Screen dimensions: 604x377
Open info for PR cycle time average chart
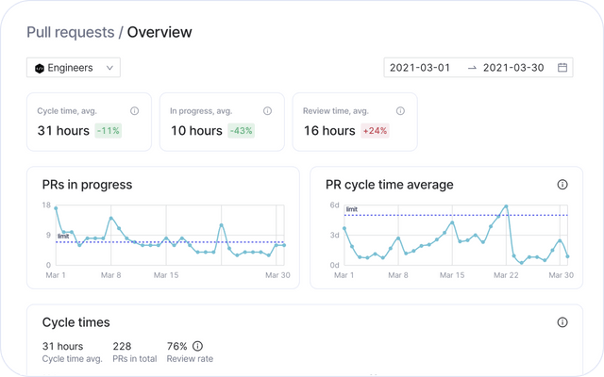click(x=562, y=185)
